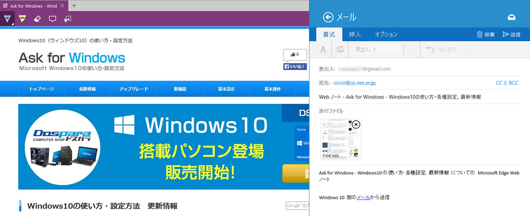Expand the style list chevron

[411, 50]
